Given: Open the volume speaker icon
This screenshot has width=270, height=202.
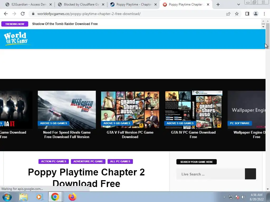Looking at the screenshot, I should point(243,197).
